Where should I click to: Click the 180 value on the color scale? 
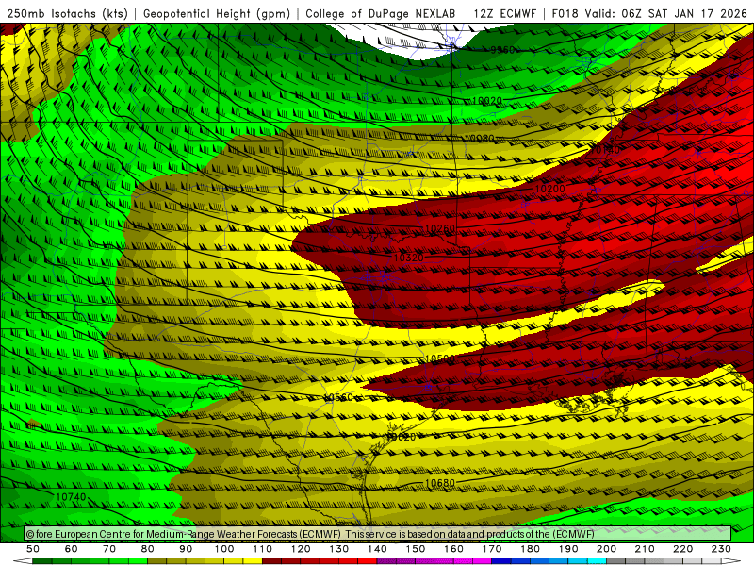[530, 549]
